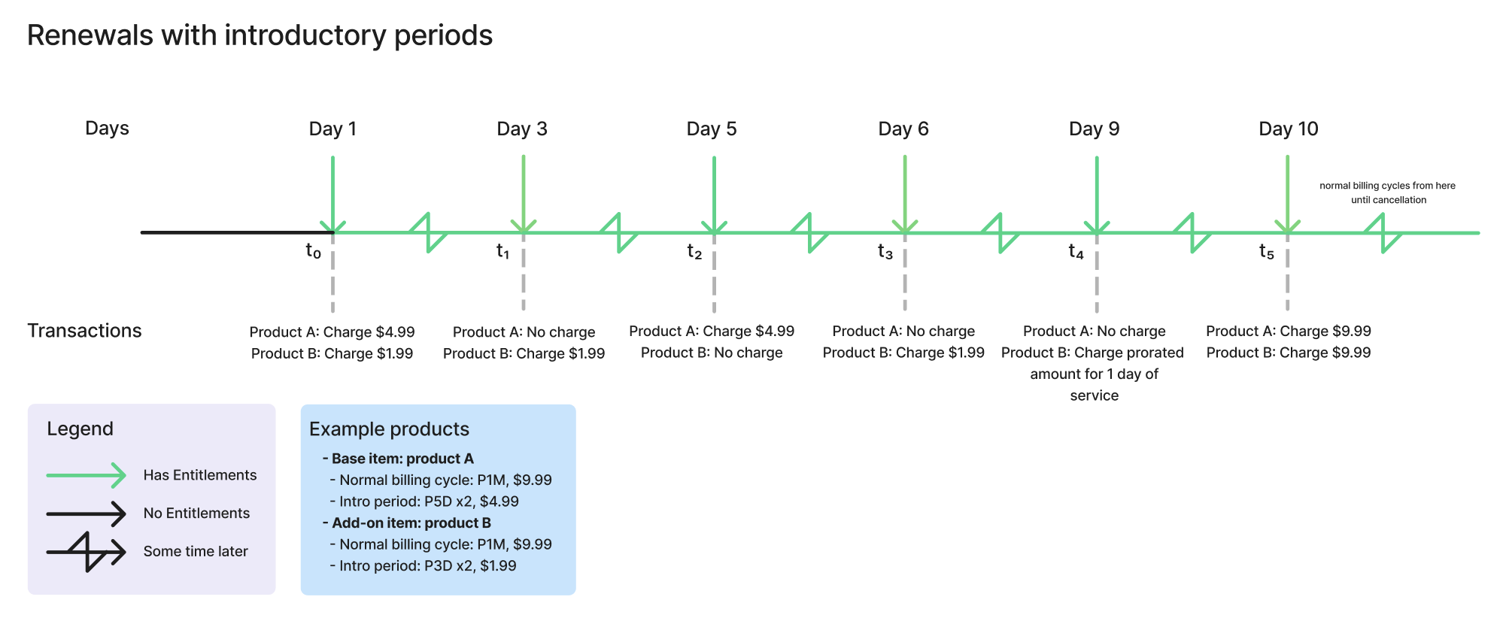
Task: Click the Day 3 heading
Action: point(522,129)
